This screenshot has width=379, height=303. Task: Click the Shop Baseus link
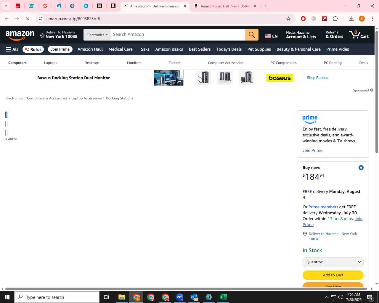[x=317, y=78]
